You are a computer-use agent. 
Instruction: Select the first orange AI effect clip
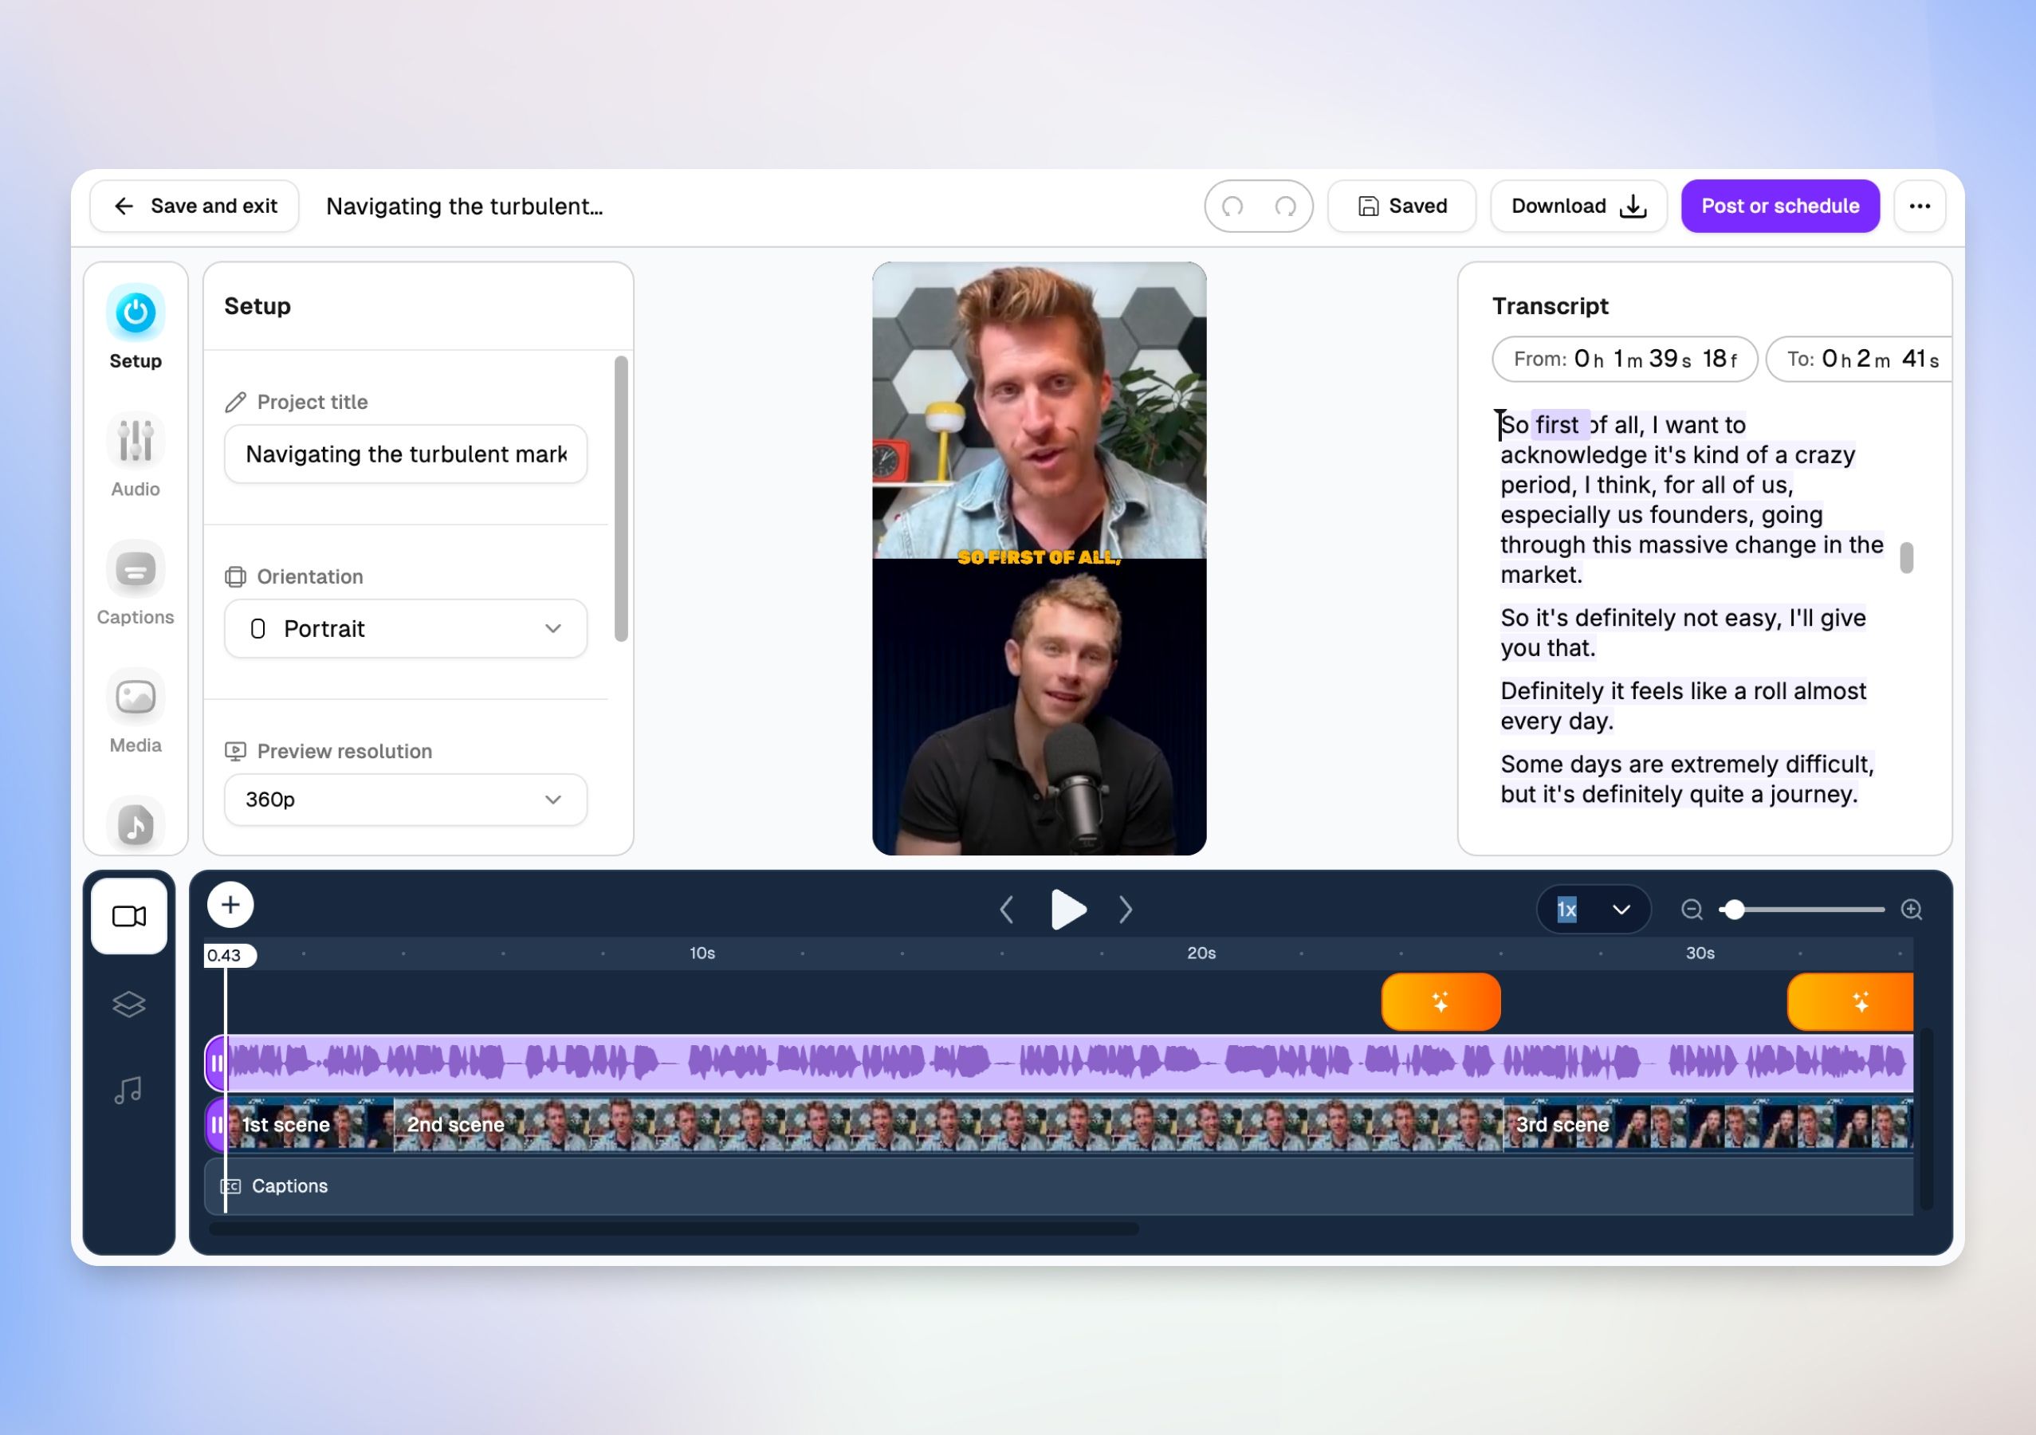coord(1441,1002)
